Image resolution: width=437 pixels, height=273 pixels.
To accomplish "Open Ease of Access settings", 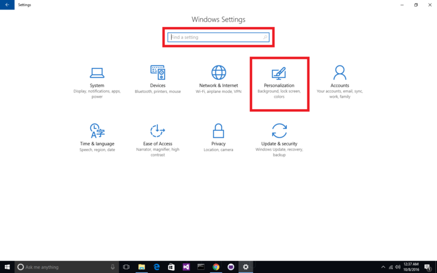I will click(x=158, y=140).
